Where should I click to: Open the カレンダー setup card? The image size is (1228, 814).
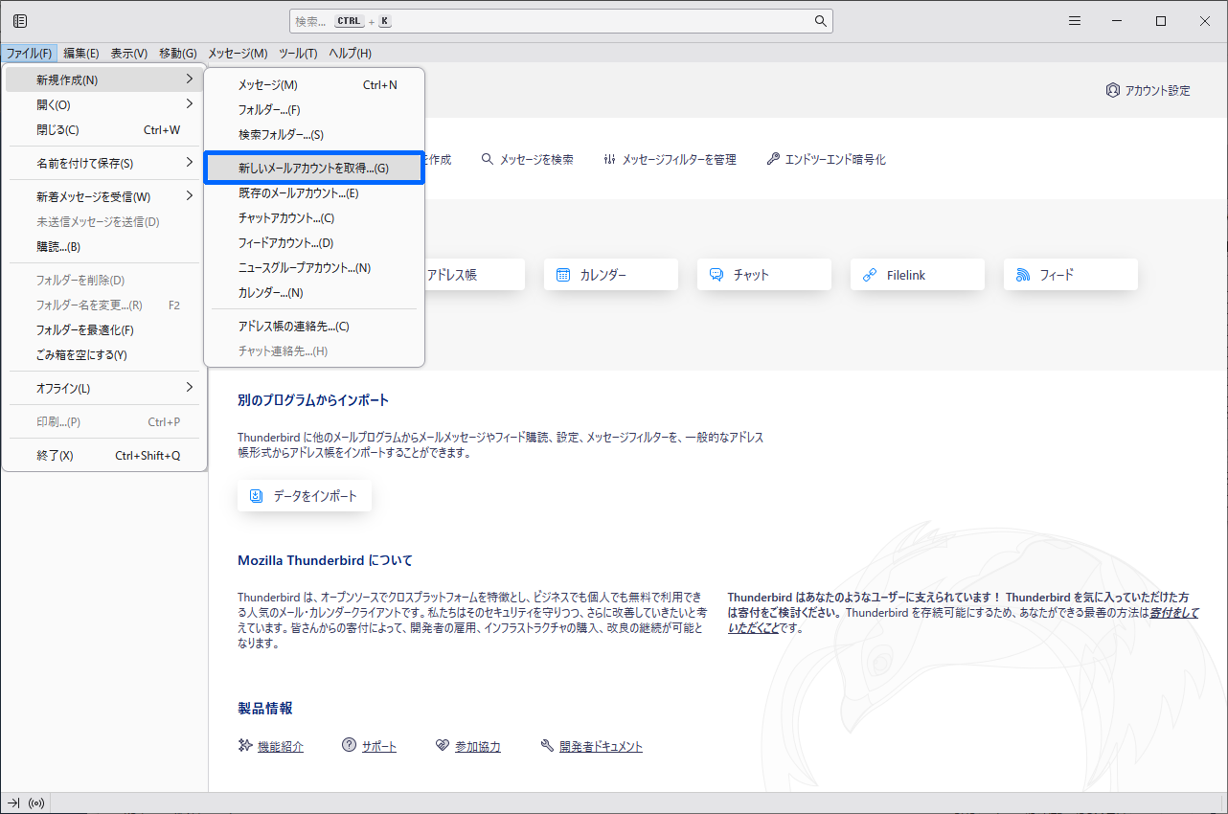[611, 275]
